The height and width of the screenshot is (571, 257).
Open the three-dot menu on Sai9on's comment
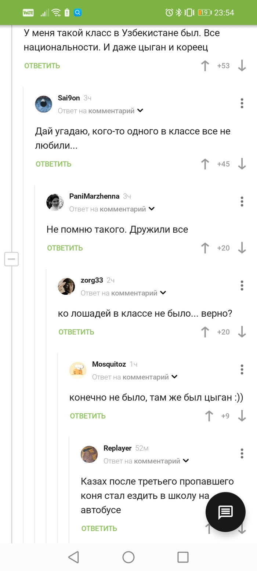coord(242,103)
